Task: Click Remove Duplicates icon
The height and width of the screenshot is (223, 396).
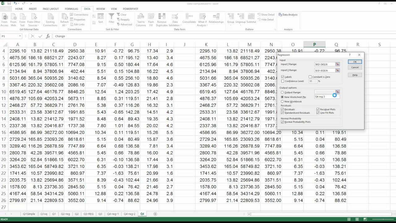Action: (x=161, y=16)
